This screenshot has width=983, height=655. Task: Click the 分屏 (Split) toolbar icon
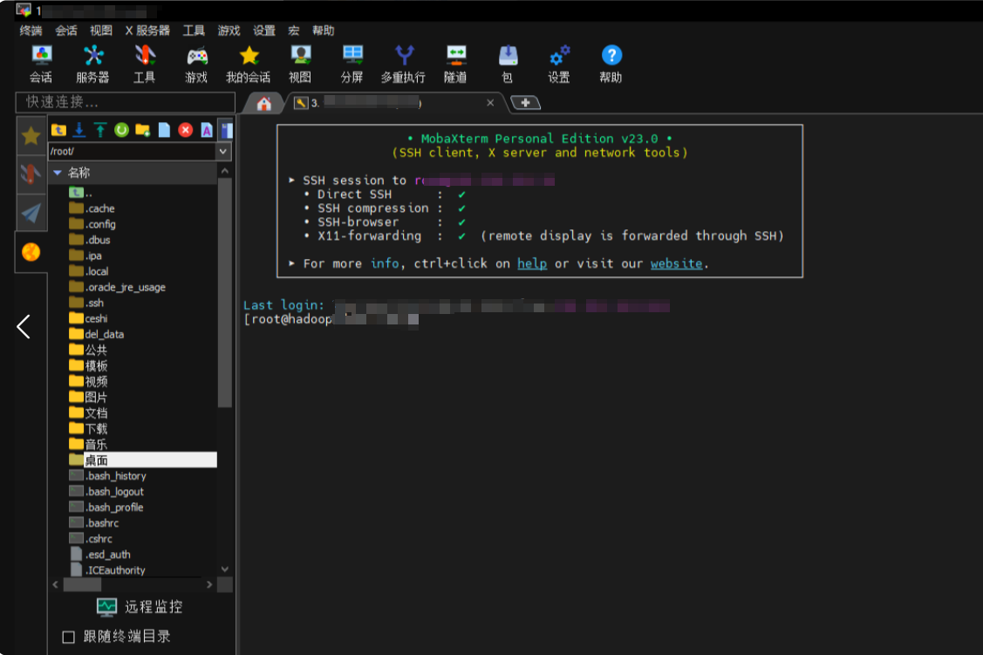[x=352, y=64]
